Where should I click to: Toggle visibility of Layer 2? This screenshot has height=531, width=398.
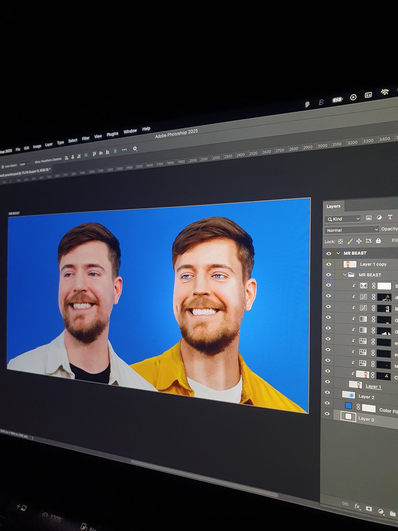click(x=327, y=392)
